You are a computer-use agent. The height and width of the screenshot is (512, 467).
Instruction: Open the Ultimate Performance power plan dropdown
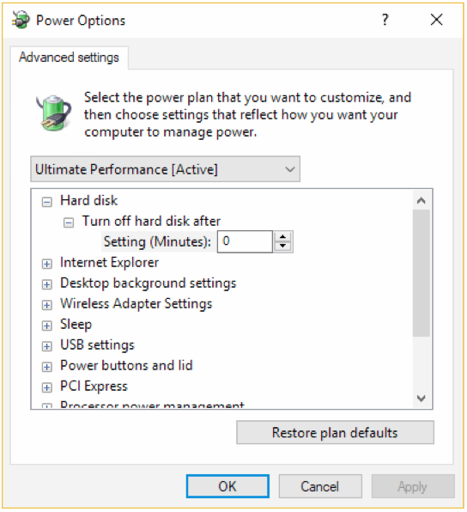165,169
